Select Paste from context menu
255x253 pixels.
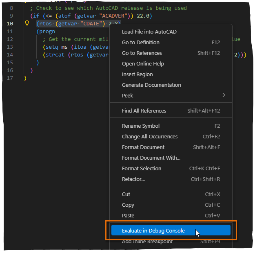[x=128, y=215]
